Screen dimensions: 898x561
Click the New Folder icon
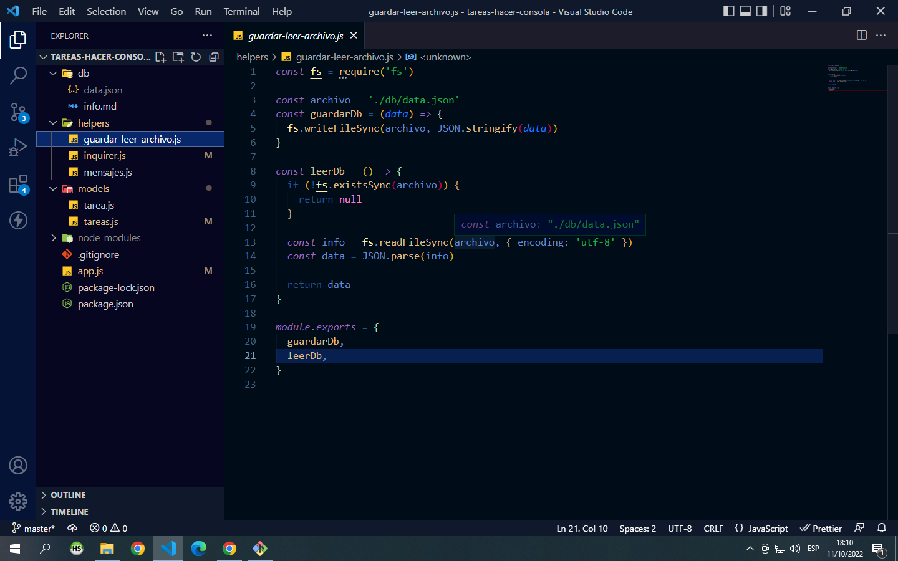(178, 57)
